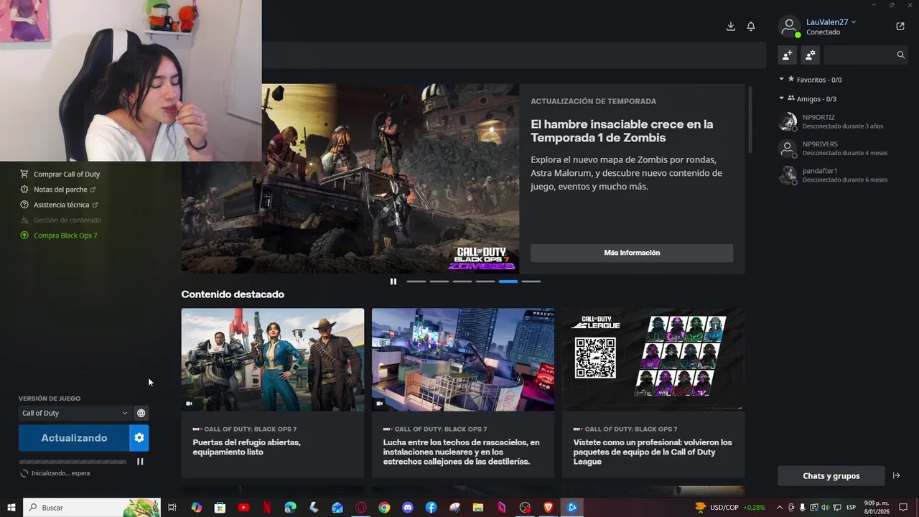Open the Outlook mail taskbar icon
This screenshot has height=517, width=919.
337,508
